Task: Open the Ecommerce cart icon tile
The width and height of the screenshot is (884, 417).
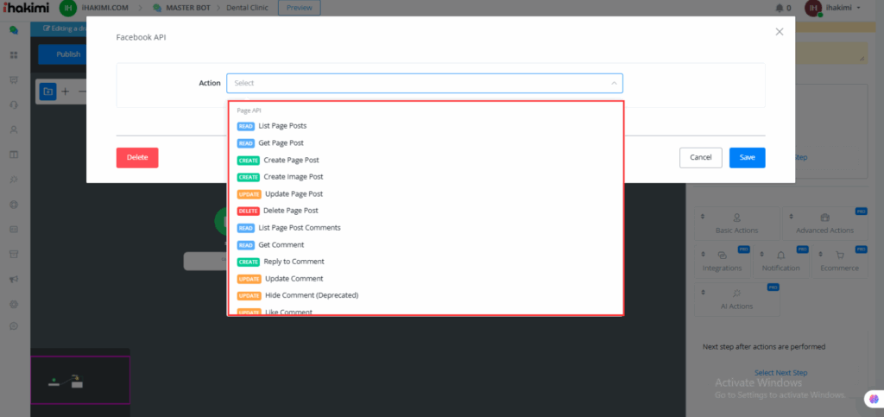Action: 838,260
